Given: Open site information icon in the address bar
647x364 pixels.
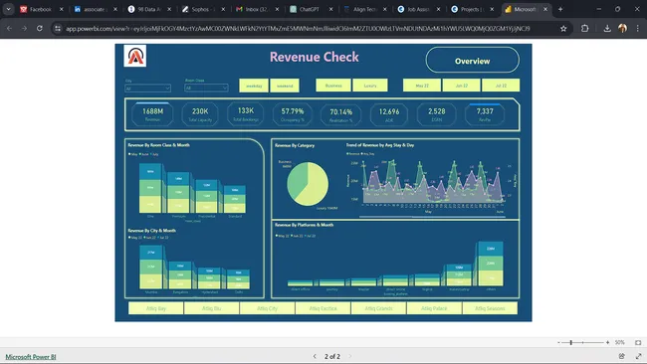Looking at the screenshot, I should click(58, 29).
